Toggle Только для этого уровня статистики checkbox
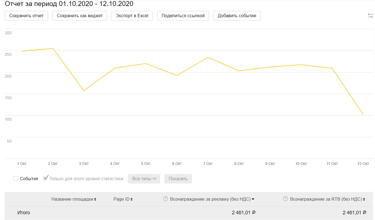375x220 pixels. (45, 179)
